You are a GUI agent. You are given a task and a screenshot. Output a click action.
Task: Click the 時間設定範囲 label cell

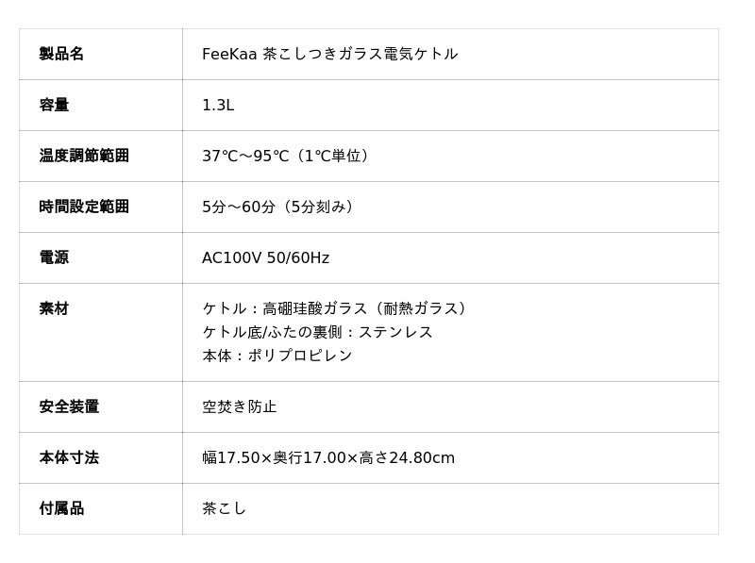[84, 207]
